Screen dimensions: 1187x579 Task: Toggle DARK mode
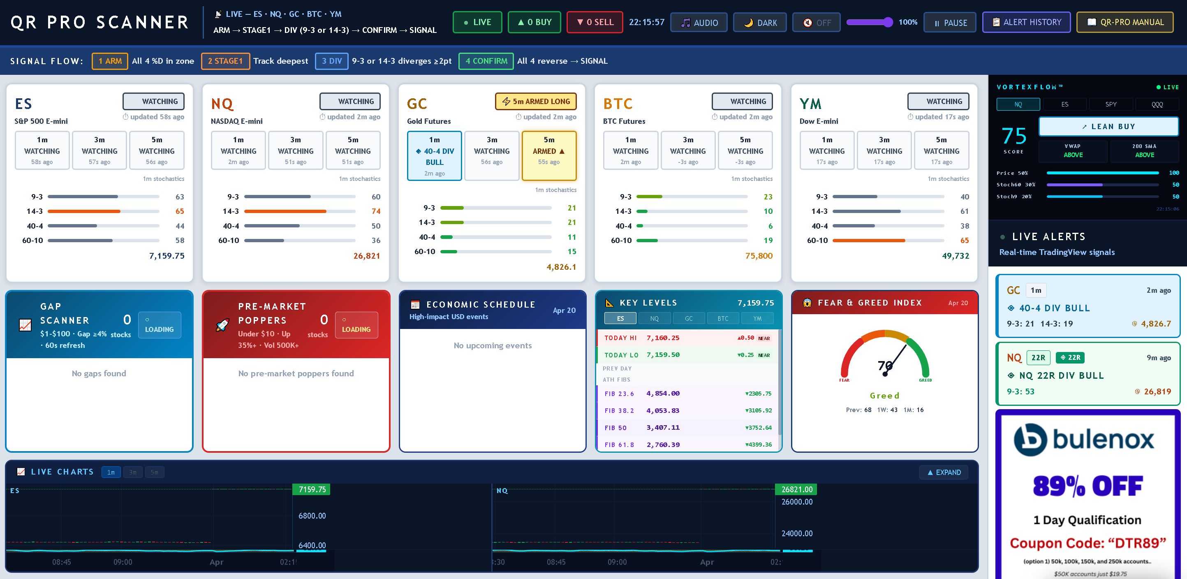pyautogui.click(x=760, y=22)
